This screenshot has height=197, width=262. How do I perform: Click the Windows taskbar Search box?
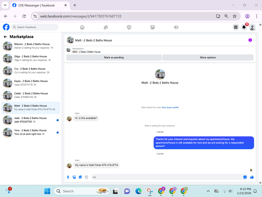(82, 191)
